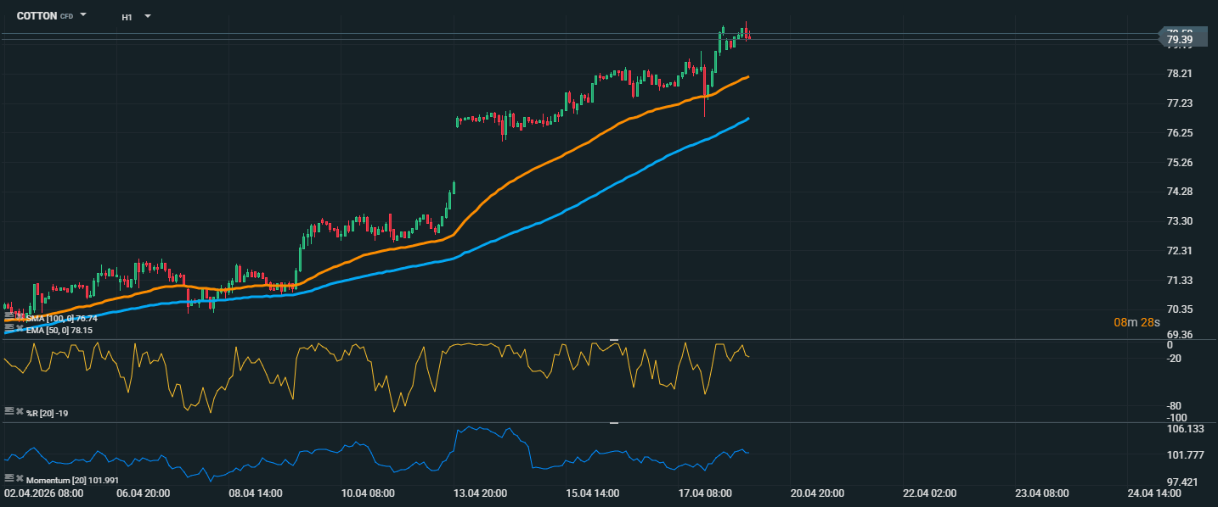Open settings icon for %R [20] indicator

pos(9,410)
